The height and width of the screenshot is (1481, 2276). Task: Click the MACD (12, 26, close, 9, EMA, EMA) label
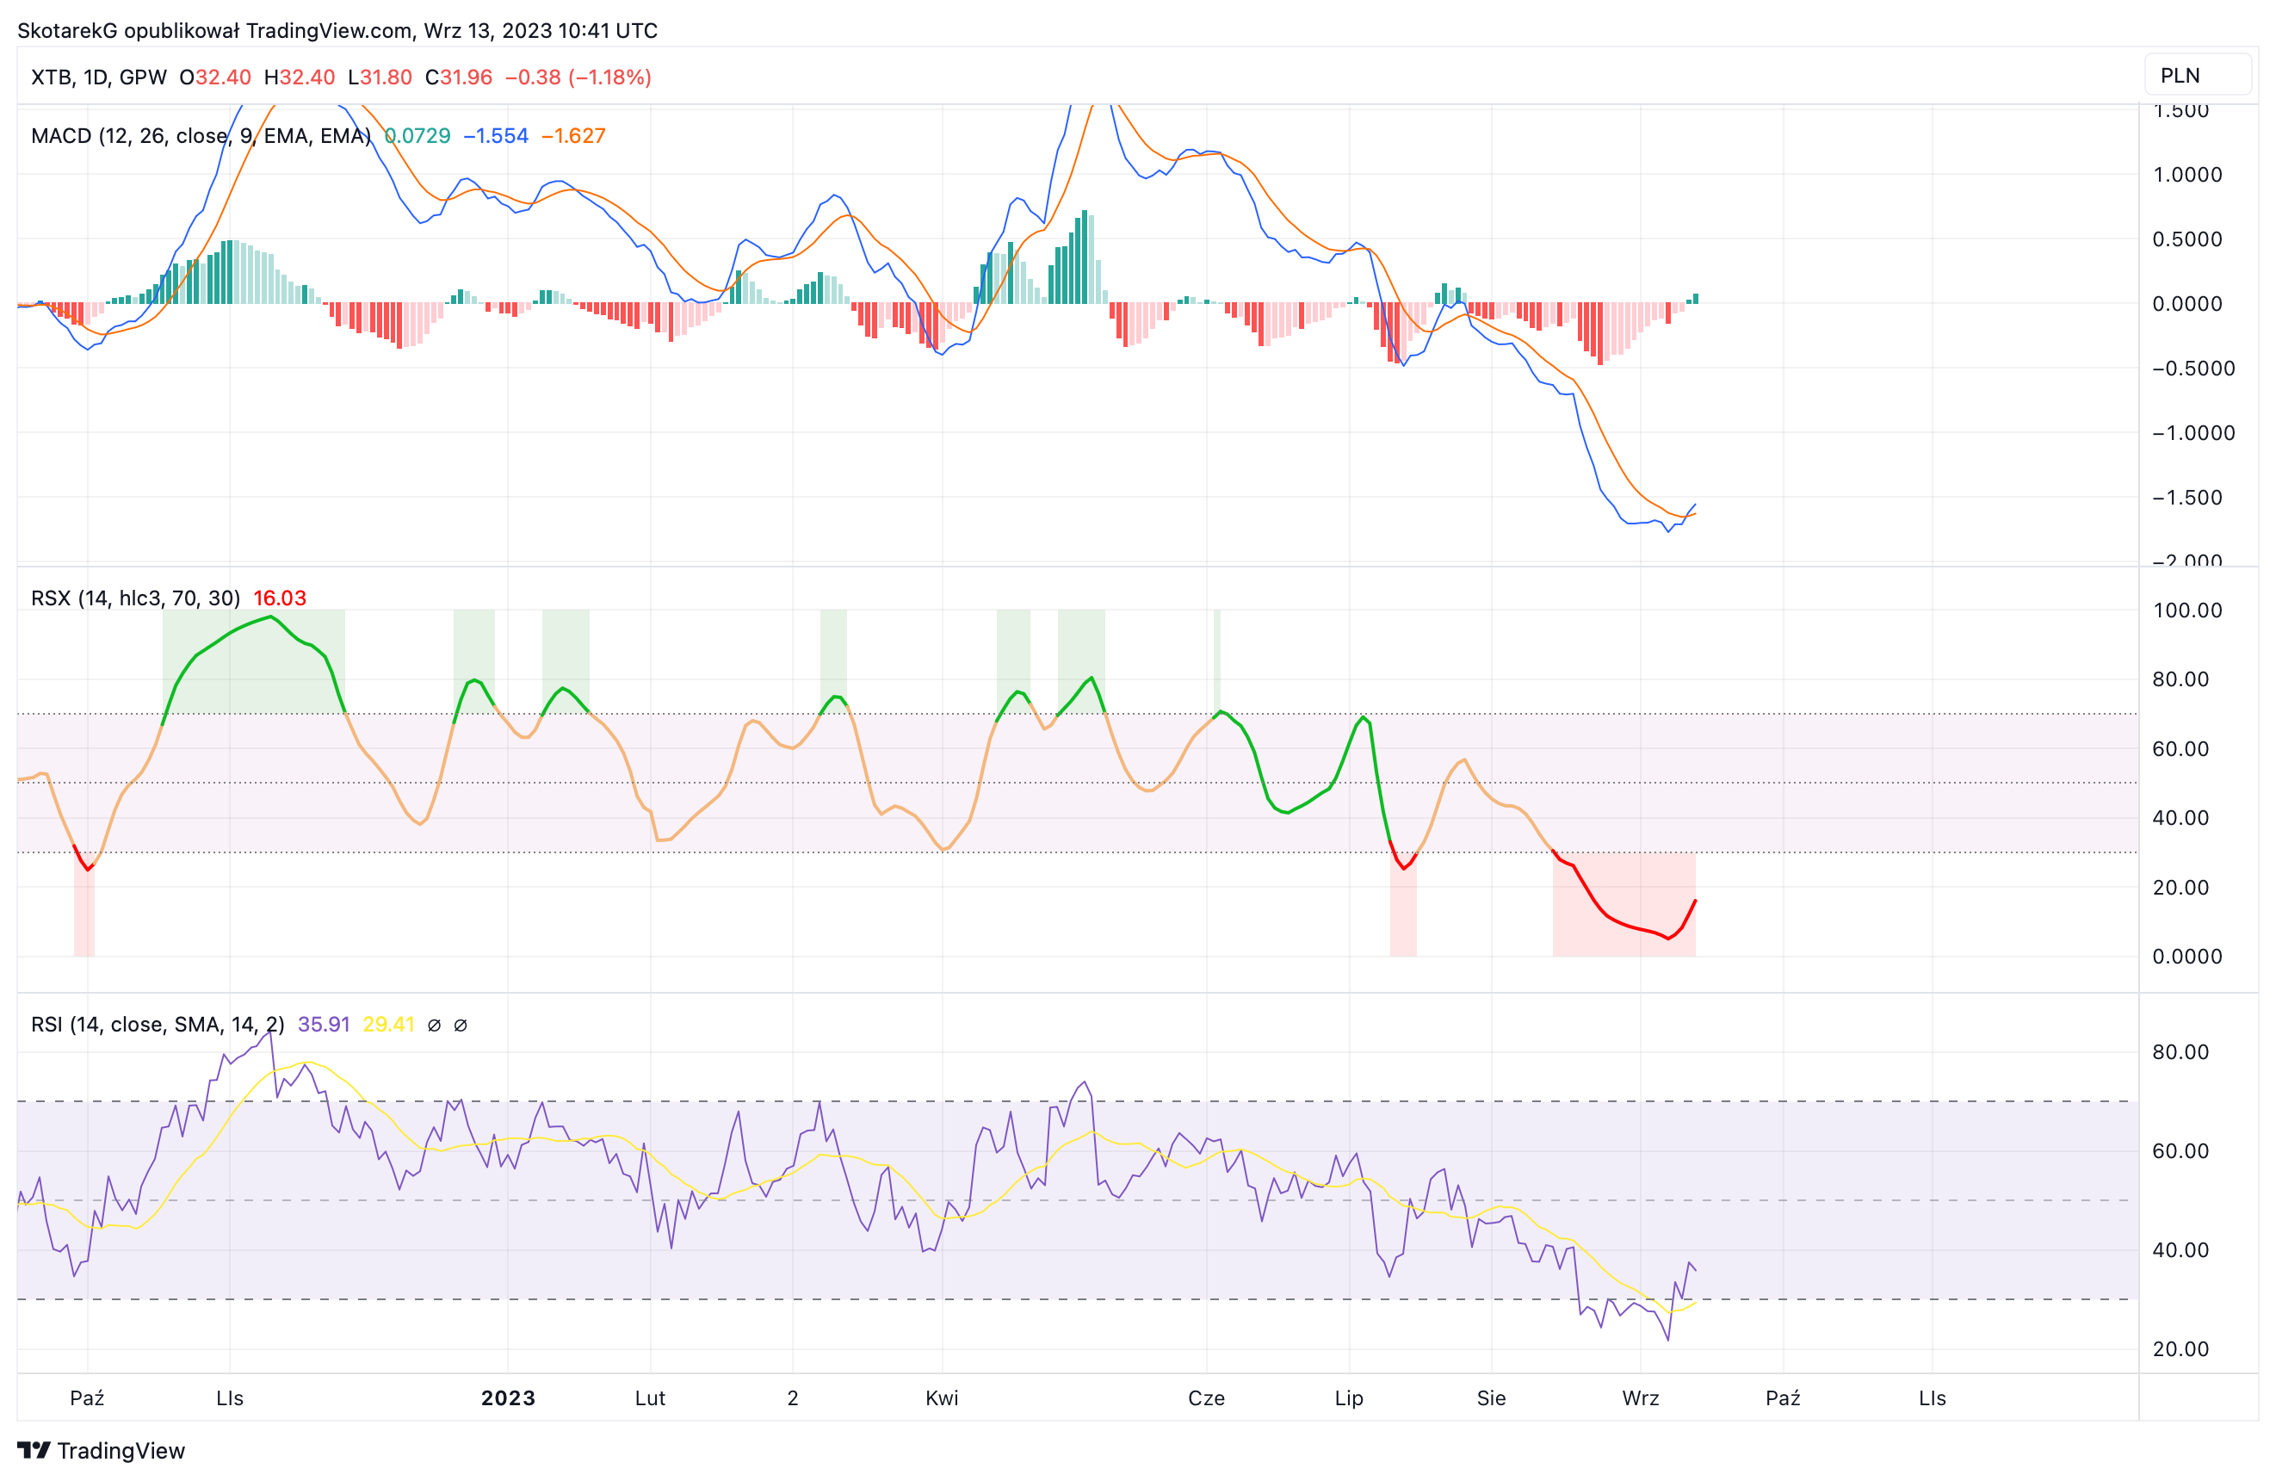pos(201,136)
